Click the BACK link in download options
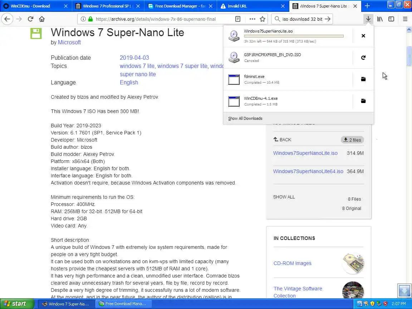Screen dimensions: 412x309 (282, 140)
